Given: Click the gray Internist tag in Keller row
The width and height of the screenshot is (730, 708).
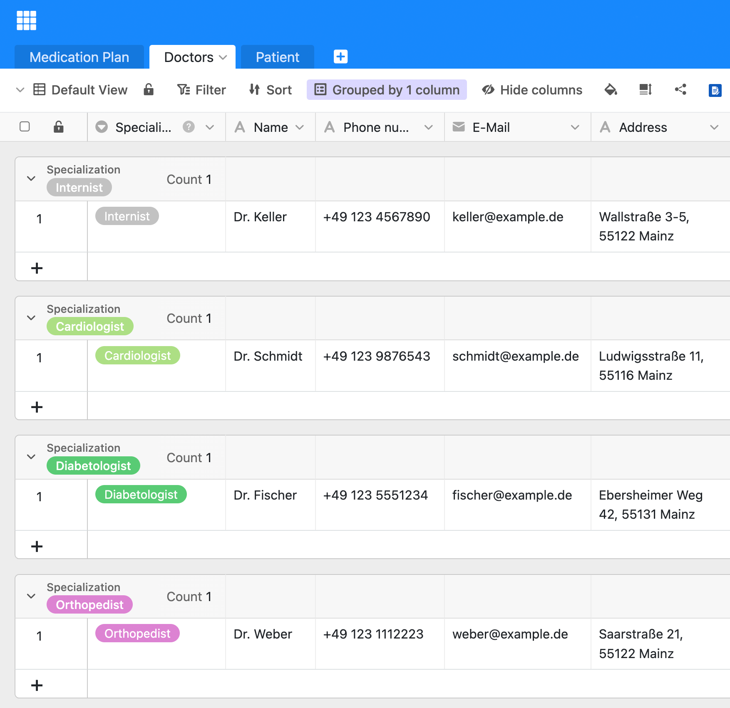Looking at the screenshot, I should pos(127,216).
